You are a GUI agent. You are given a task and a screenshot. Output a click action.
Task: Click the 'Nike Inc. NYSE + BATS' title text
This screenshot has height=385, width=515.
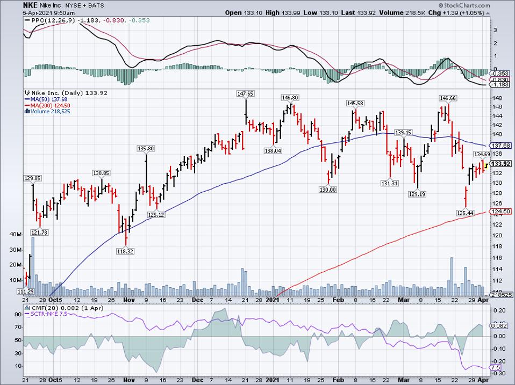click(73, 5)
